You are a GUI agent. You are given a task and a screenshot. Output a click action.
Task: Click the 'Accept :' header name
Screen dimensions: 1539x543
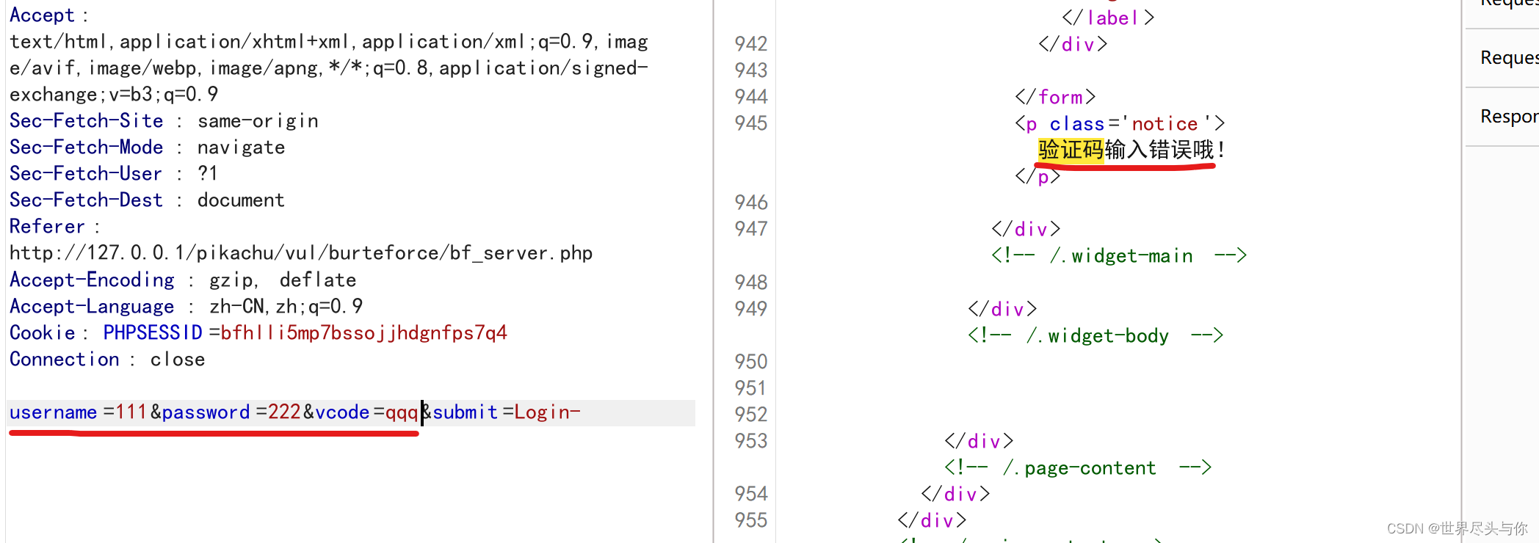[x=48, y=15]
